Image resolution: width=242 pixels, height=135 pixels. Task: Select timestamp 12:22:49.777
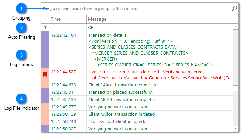click(63, 107)
